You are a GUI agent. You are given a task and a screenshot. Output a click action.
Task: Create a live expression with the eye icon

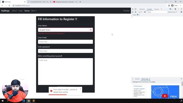[x=145, y=12]
